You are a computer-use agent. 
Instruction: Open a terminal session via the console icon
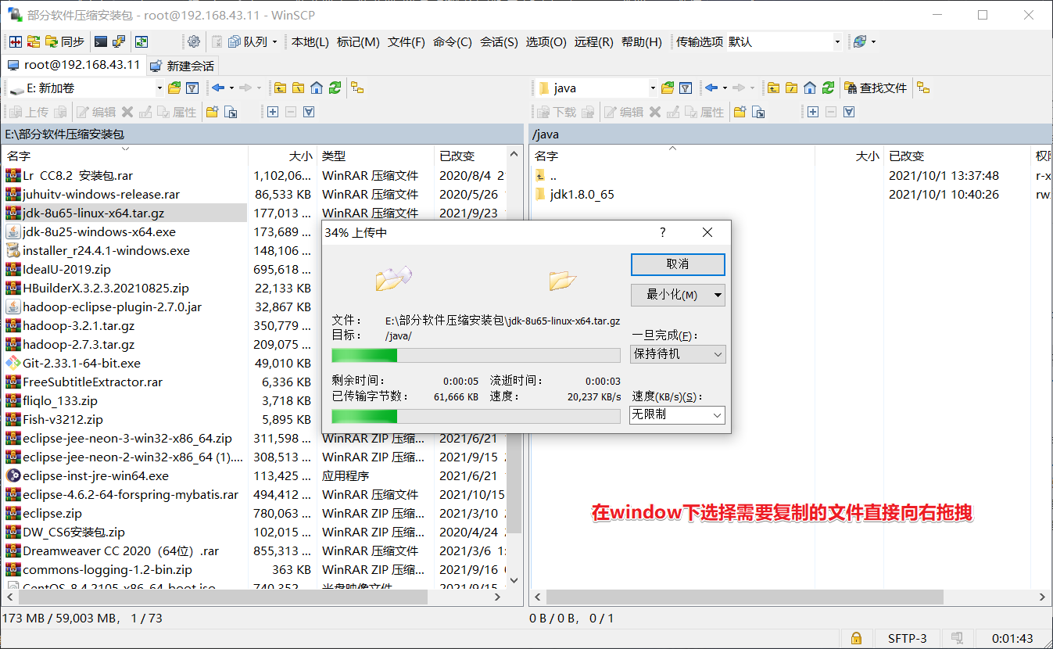100,41
